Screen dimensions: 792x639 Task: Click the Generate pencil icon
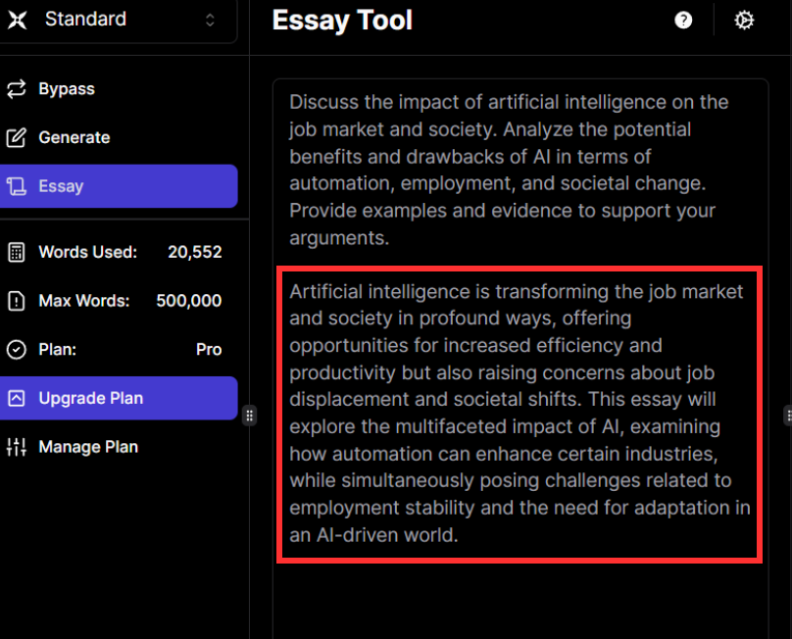click(x=16, y=138)
